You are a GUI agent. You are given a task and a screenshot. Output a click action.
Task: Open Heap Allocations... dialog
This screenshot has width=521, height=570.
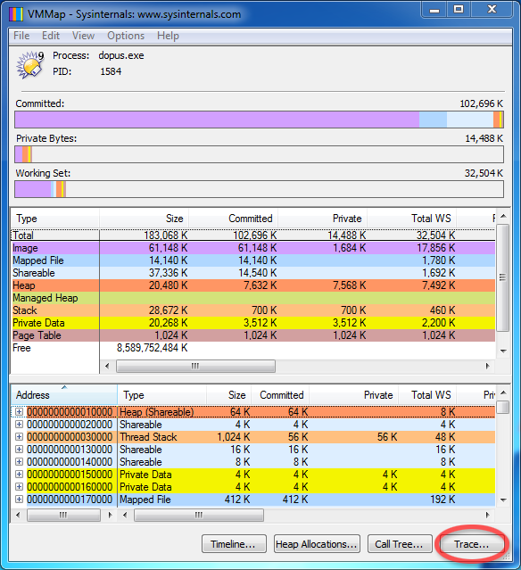click(x=317, y=544)
